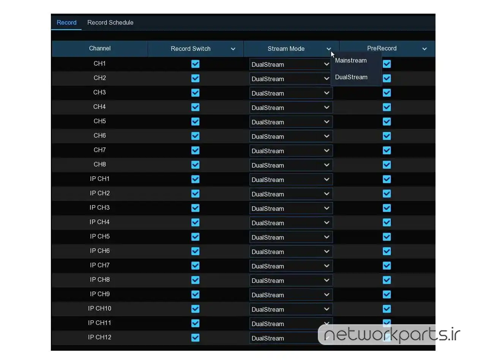Uncheck Record Switch for IP CH7

pos(195,266)
